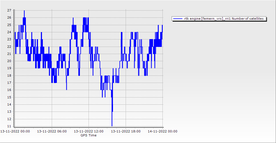Click the curve's highest peak at 27 satellites
The image size is (276, 143).
24,11
